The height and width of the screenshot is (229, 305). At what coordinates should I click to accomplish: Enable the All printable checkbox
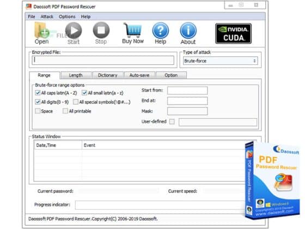[x=65, y=111]
